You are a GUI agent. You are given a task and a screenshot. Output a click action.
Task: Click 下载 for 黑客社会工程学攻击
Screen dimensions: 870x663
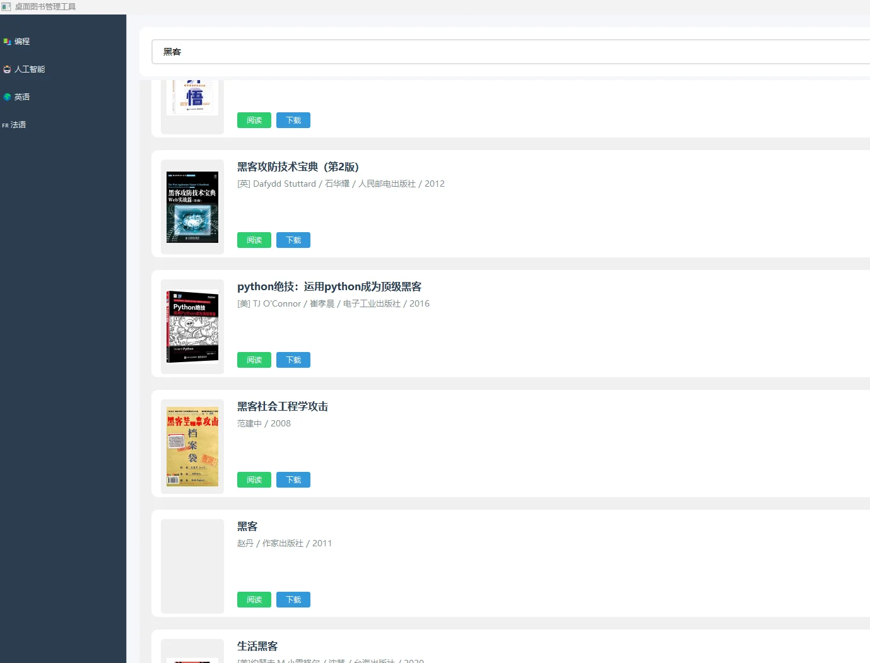tap(293, 480)
